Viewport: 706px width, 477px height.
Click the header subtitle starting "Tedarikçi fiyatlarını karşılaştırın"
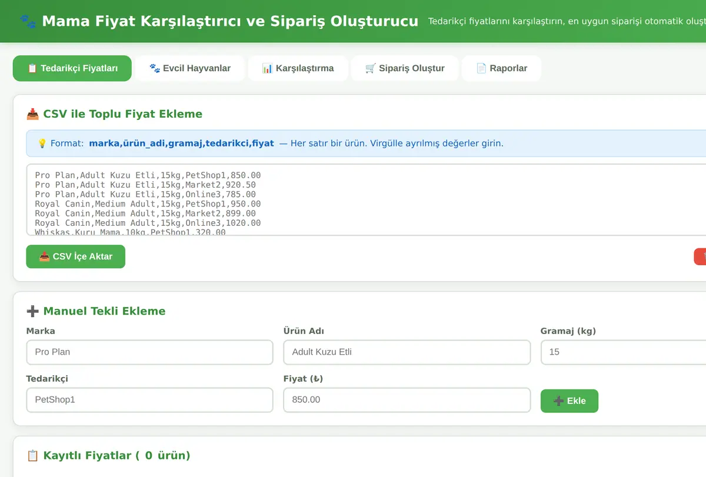[x=567, y=22]
